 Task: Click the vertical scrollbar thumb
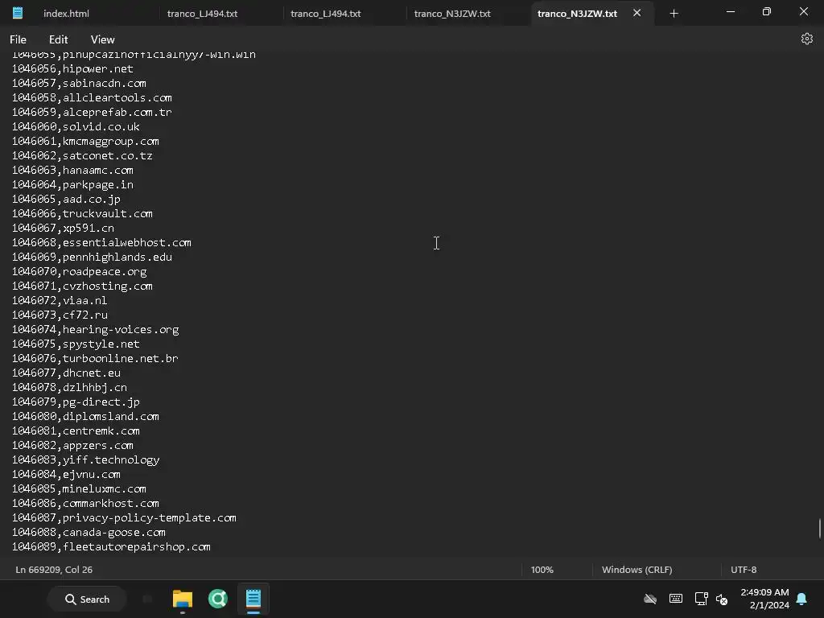tap(819, 528)
